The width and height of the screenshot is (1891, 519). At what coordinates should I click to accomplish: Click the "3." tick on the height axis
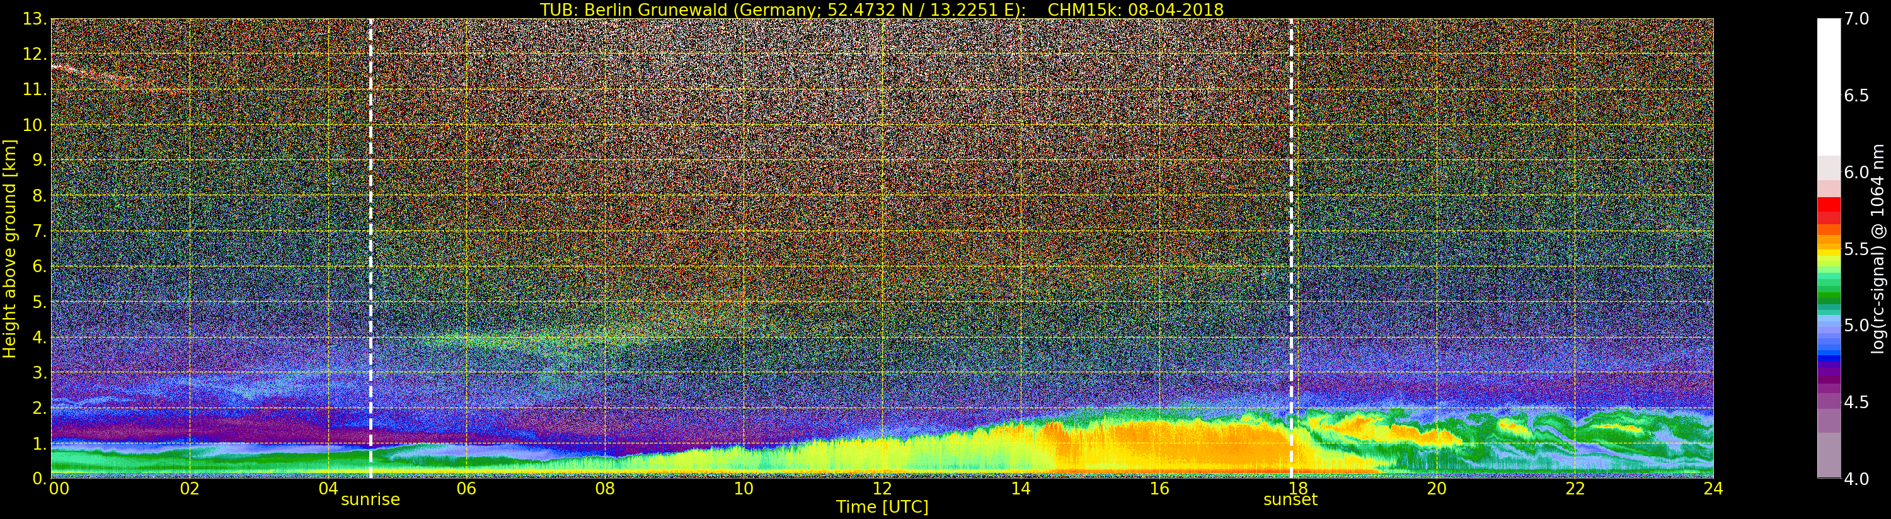39,372
